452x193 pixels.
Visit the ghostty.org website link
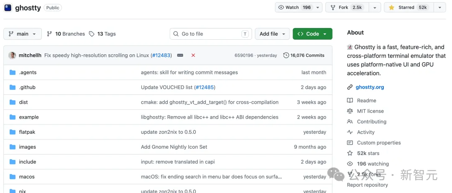point(370,87)
